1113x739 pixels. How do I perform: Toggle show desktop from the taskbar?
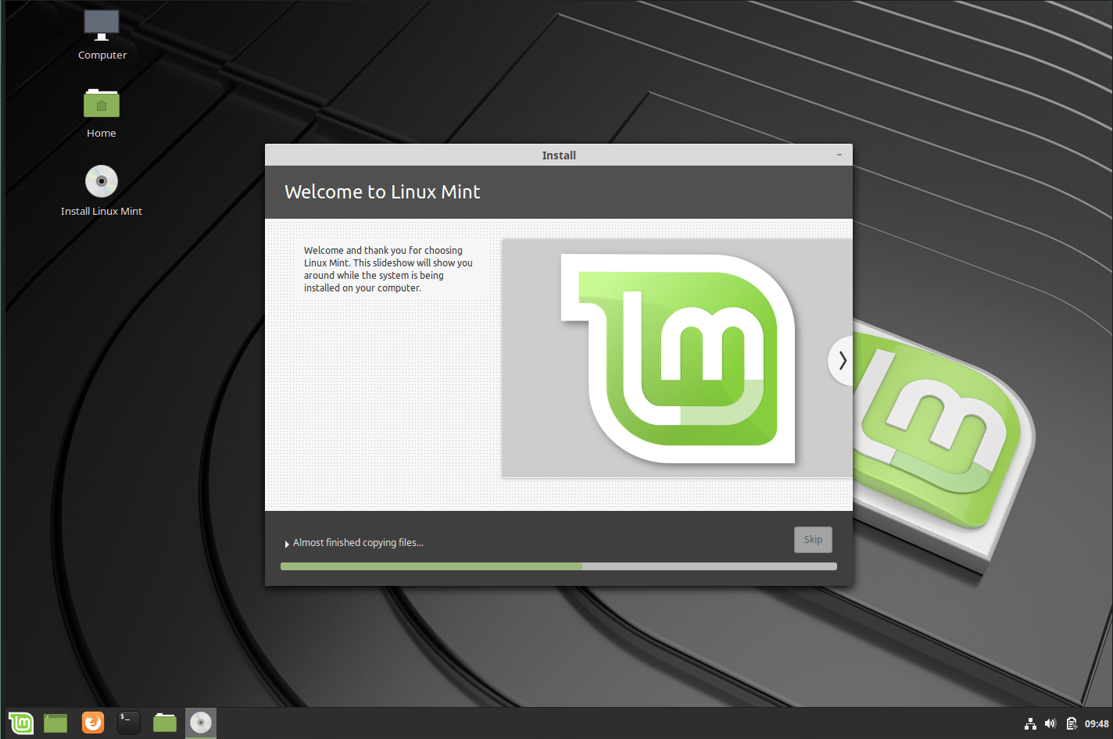(x=55, y=723)
